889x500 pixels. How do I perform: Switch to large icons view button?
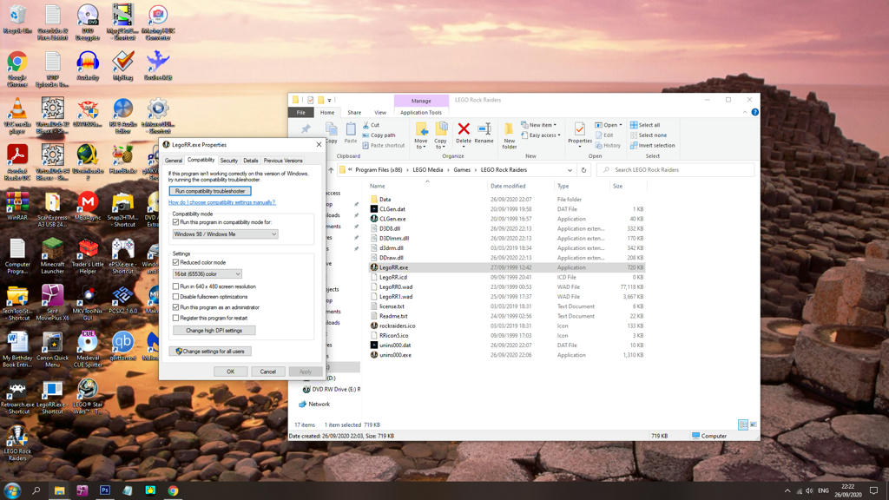753,424
